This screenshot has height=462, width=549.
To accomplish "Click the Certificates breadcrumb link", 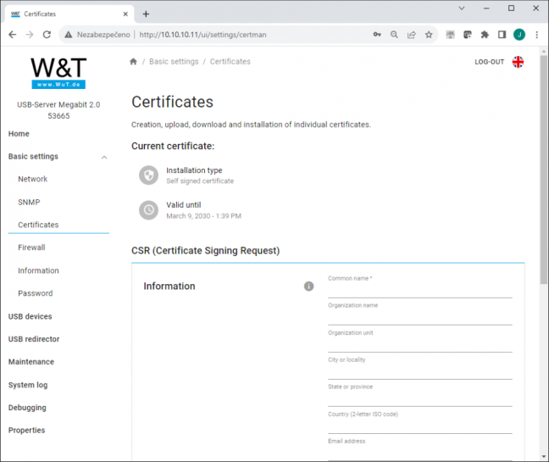I will 230,62.
